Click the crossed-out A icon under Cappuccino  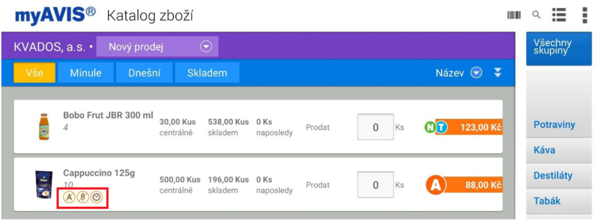coord(69,197)
